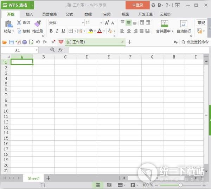211x189 pixels.
Task: Open the 数据 ribbon tab
Action: pos(88,14)
